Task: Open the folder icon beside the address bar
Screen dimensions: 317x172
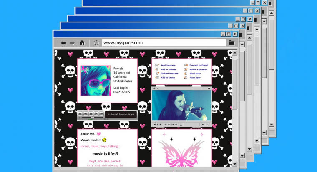Action: [x=231, y=43]
